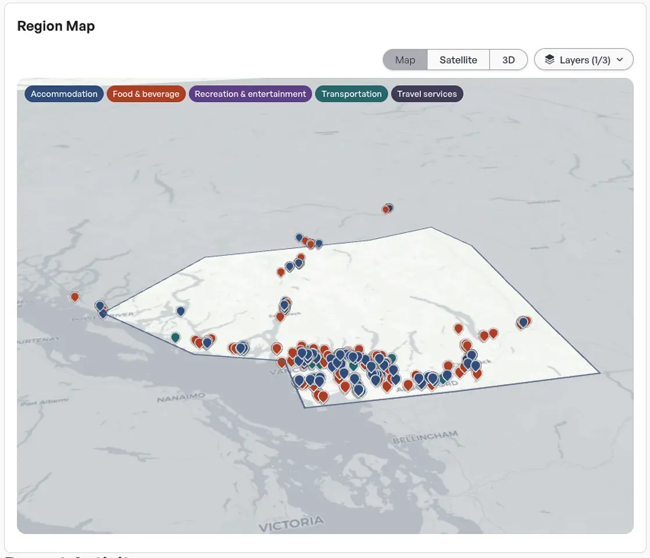The height and width of the screenshot is (558, 650).
Task: Click the NANAIMO map label
Action: click(181, 397)
